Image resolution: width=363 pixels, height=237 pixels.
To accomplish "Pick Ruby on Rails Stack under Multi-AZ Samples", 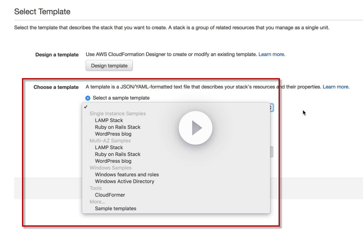I will point(117,154).
